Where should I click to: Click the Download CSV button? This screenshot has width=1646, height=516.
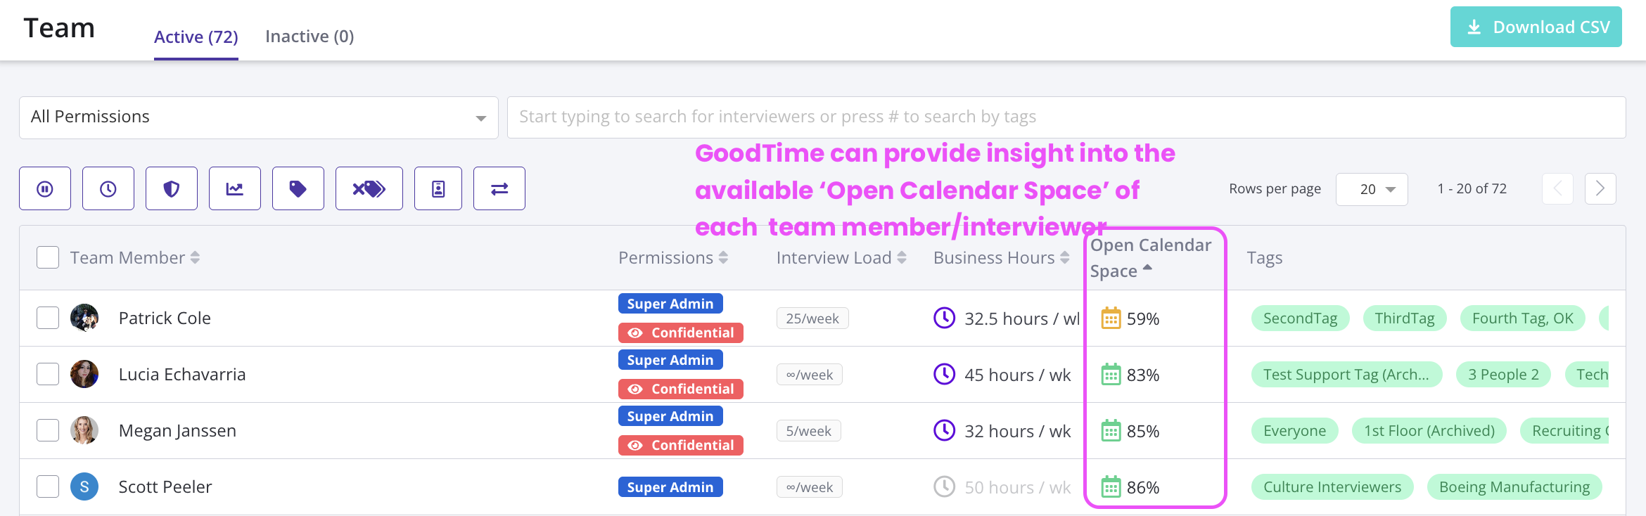click(1536, 27)
